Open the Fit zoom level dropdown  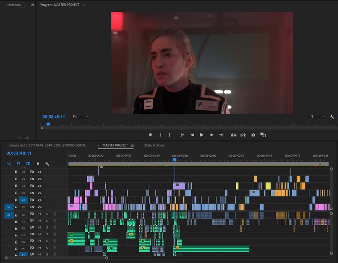(80, 117)
